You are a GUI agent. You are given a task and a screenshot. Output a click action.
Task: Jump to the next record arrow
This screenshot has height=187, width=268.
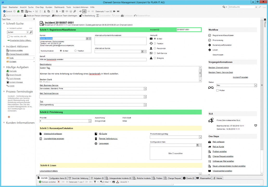coord(114,11)
